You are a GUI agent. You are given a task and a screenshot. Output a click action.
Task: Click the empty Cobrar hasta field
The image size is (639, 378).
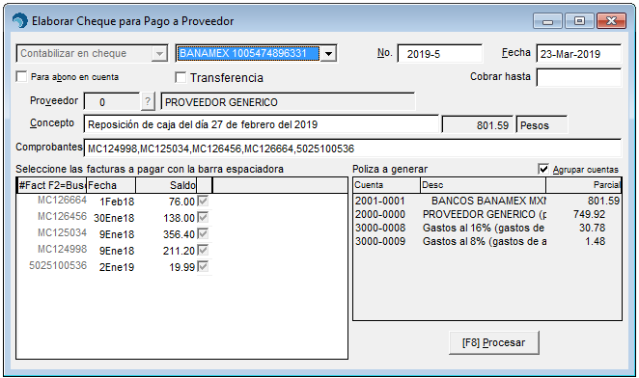(579, 77)
